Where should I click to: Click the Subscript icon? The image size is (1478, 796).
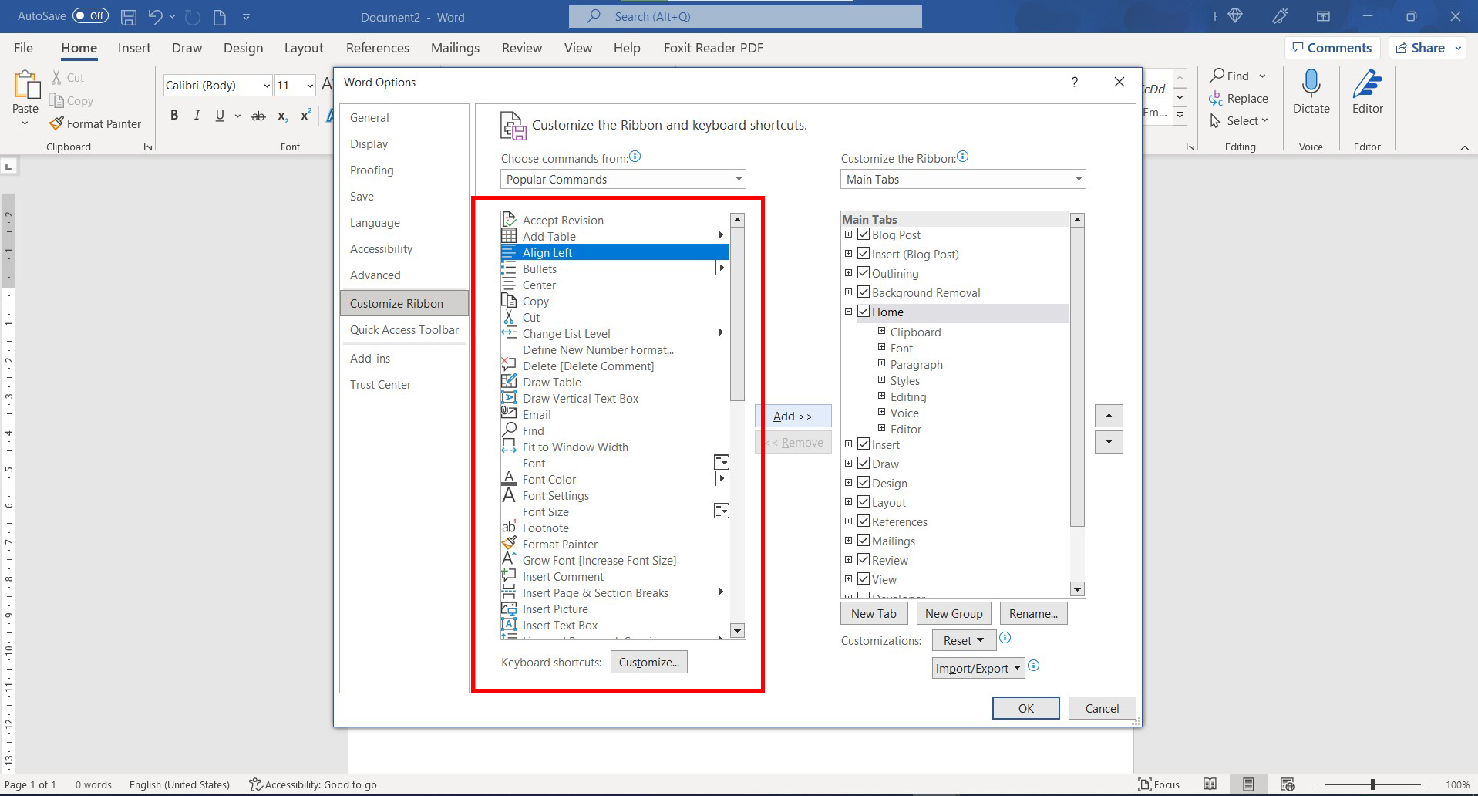[283, 116]
